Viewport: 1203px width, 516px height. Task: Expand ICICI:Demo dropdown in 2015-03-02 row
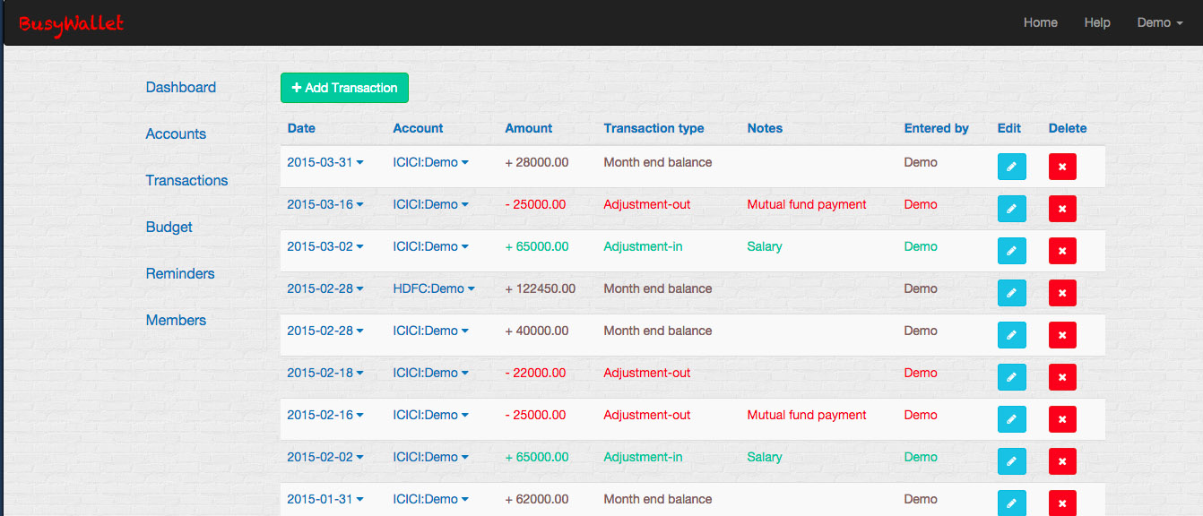431,246
